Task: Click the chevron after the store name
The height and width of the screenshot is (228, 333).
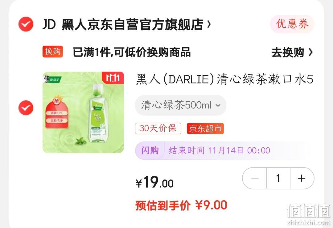Action: [209, 24]
